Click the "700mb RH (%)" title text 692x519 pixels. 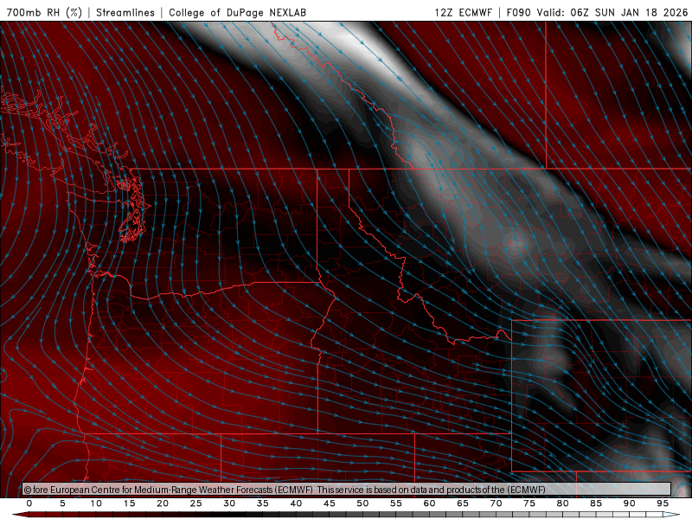tap(44, 12)
